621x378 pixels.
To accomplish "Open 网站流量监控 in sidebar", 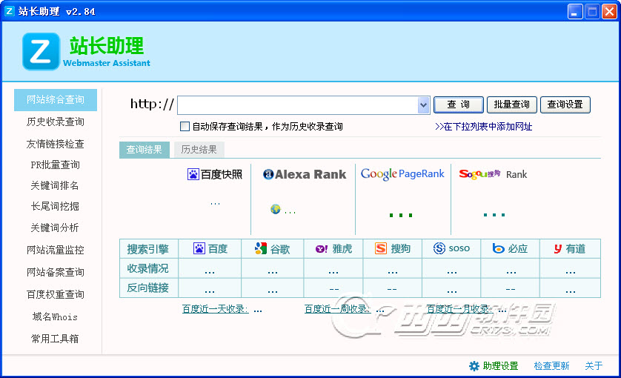I will pos(56,250).
